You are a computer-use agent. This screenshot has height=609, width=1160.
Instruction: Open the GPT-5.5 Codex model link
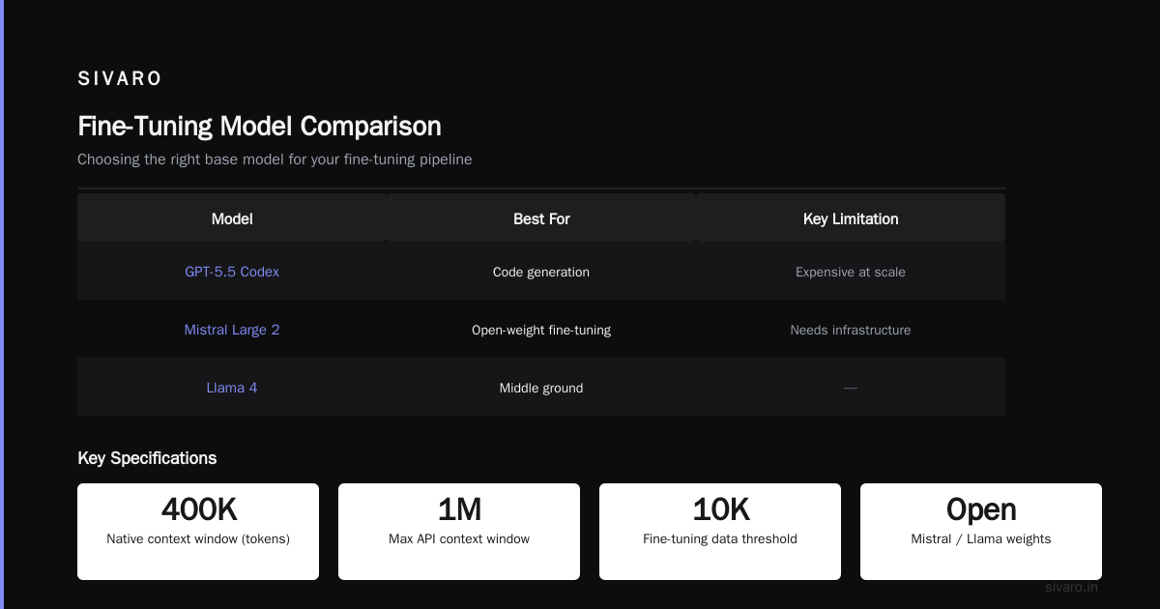pyautogui.click(x=232, y=272)
